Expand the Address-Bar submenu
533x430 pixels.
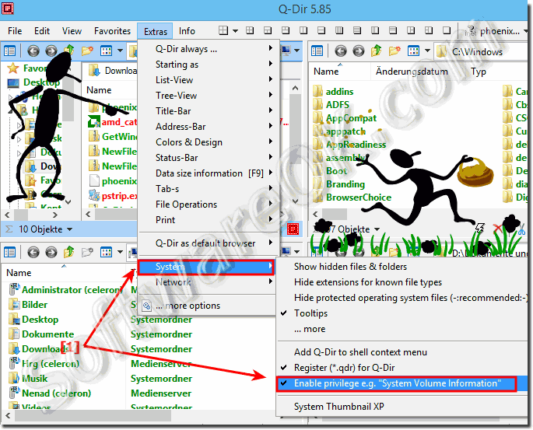coord(209,127)
